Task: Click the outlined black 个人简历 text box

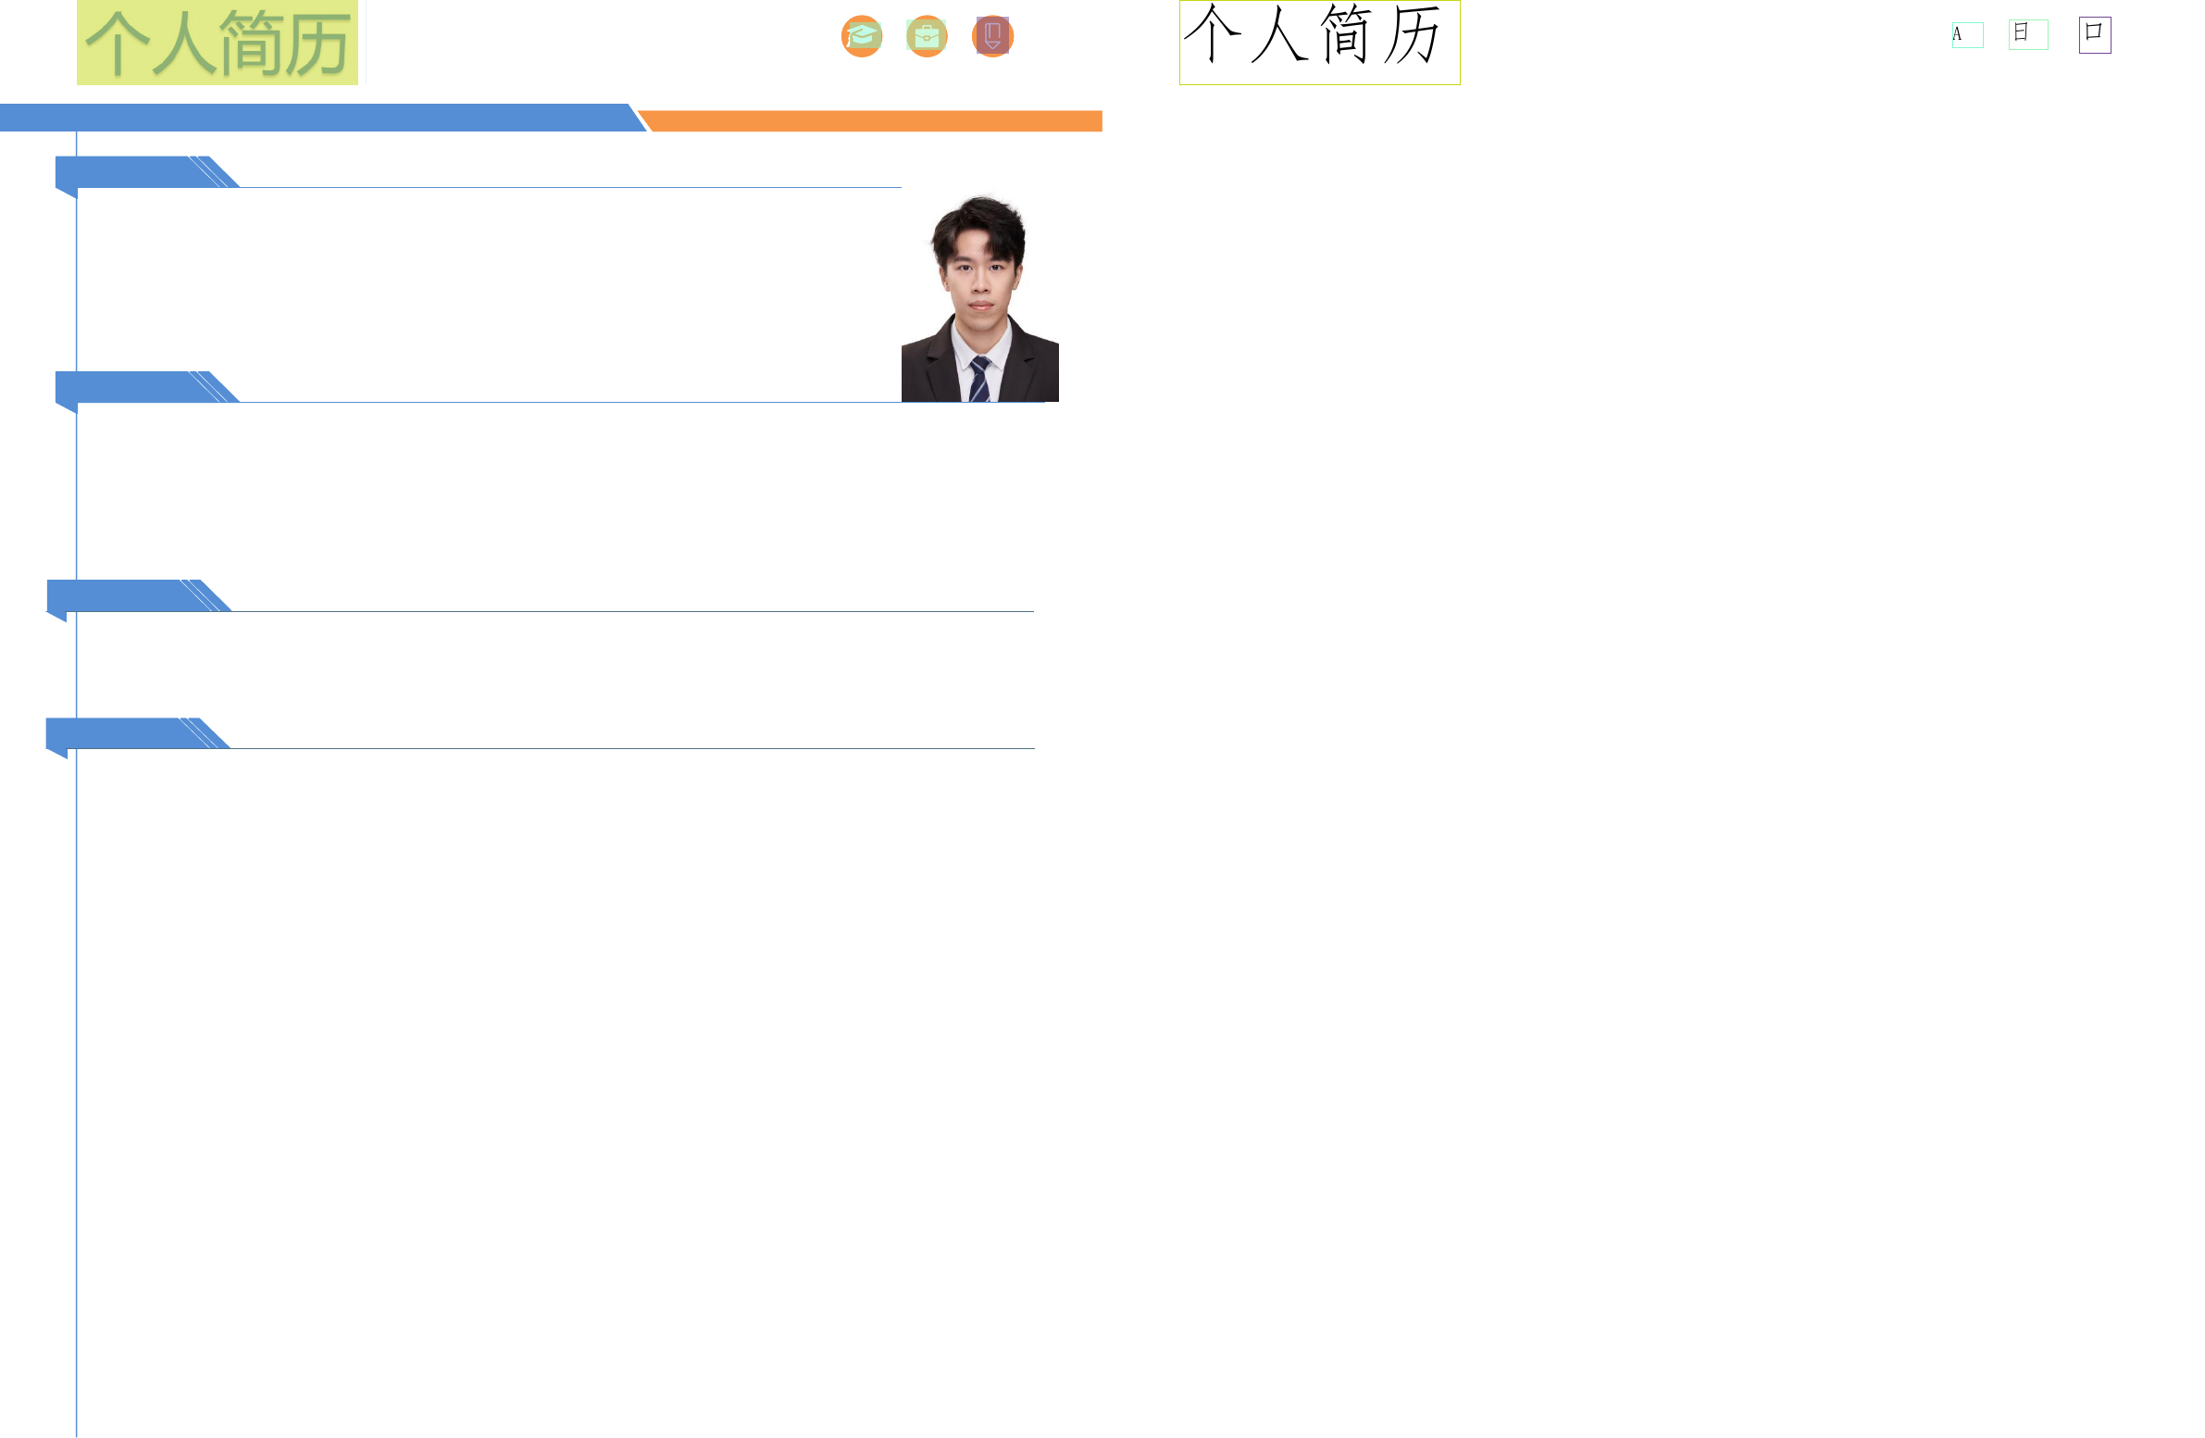Action: coord(1319,43)
